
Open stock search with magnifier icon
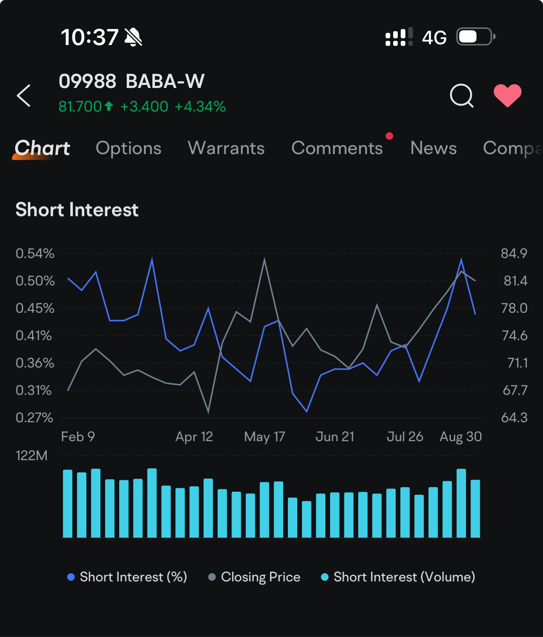462,96
